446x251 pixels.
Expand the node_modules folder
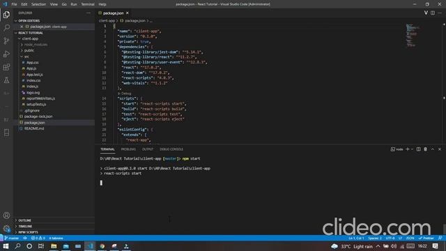(x=54, y=45)
